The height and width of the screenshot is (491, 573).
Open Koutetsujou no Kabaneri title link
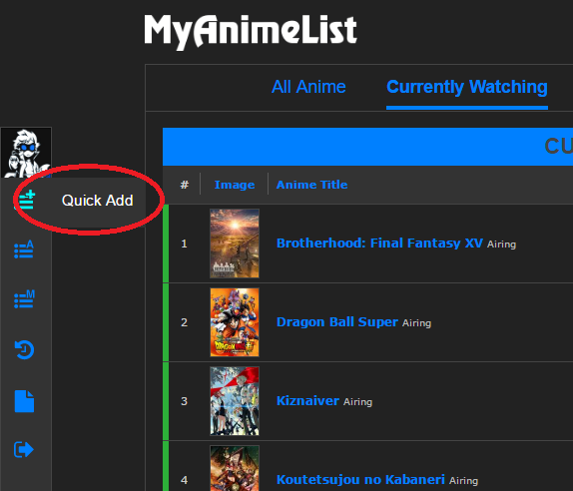[x=360, y=479]
